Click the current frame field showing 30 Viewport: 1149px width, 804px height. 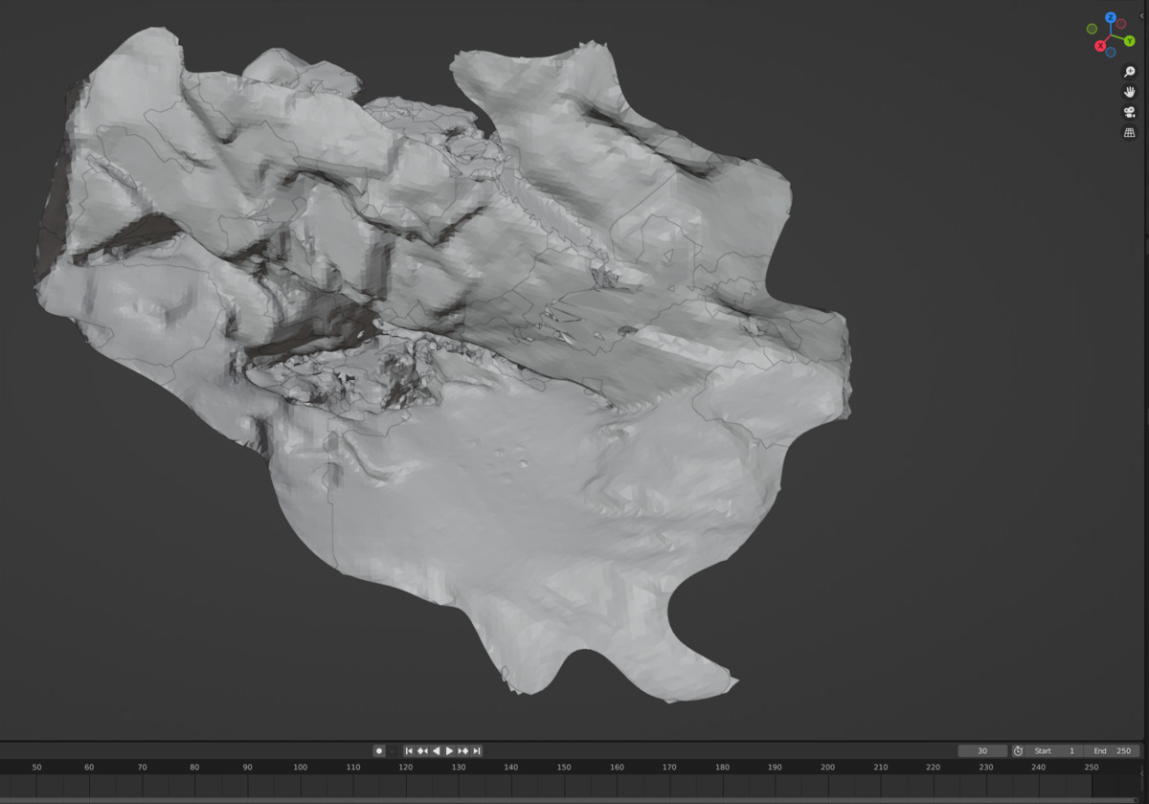(982, 751)
